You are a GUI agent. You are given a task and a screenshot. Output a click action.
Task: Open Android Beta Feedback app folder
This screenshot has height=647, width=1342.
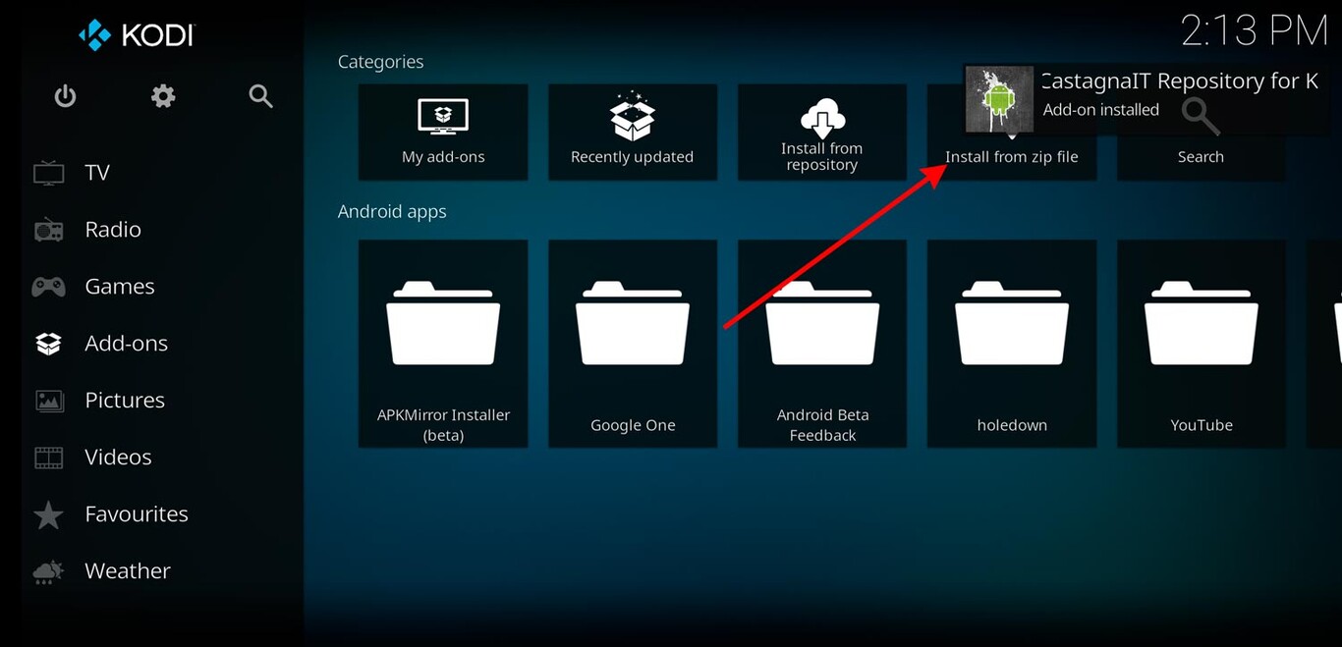[822, 344]
